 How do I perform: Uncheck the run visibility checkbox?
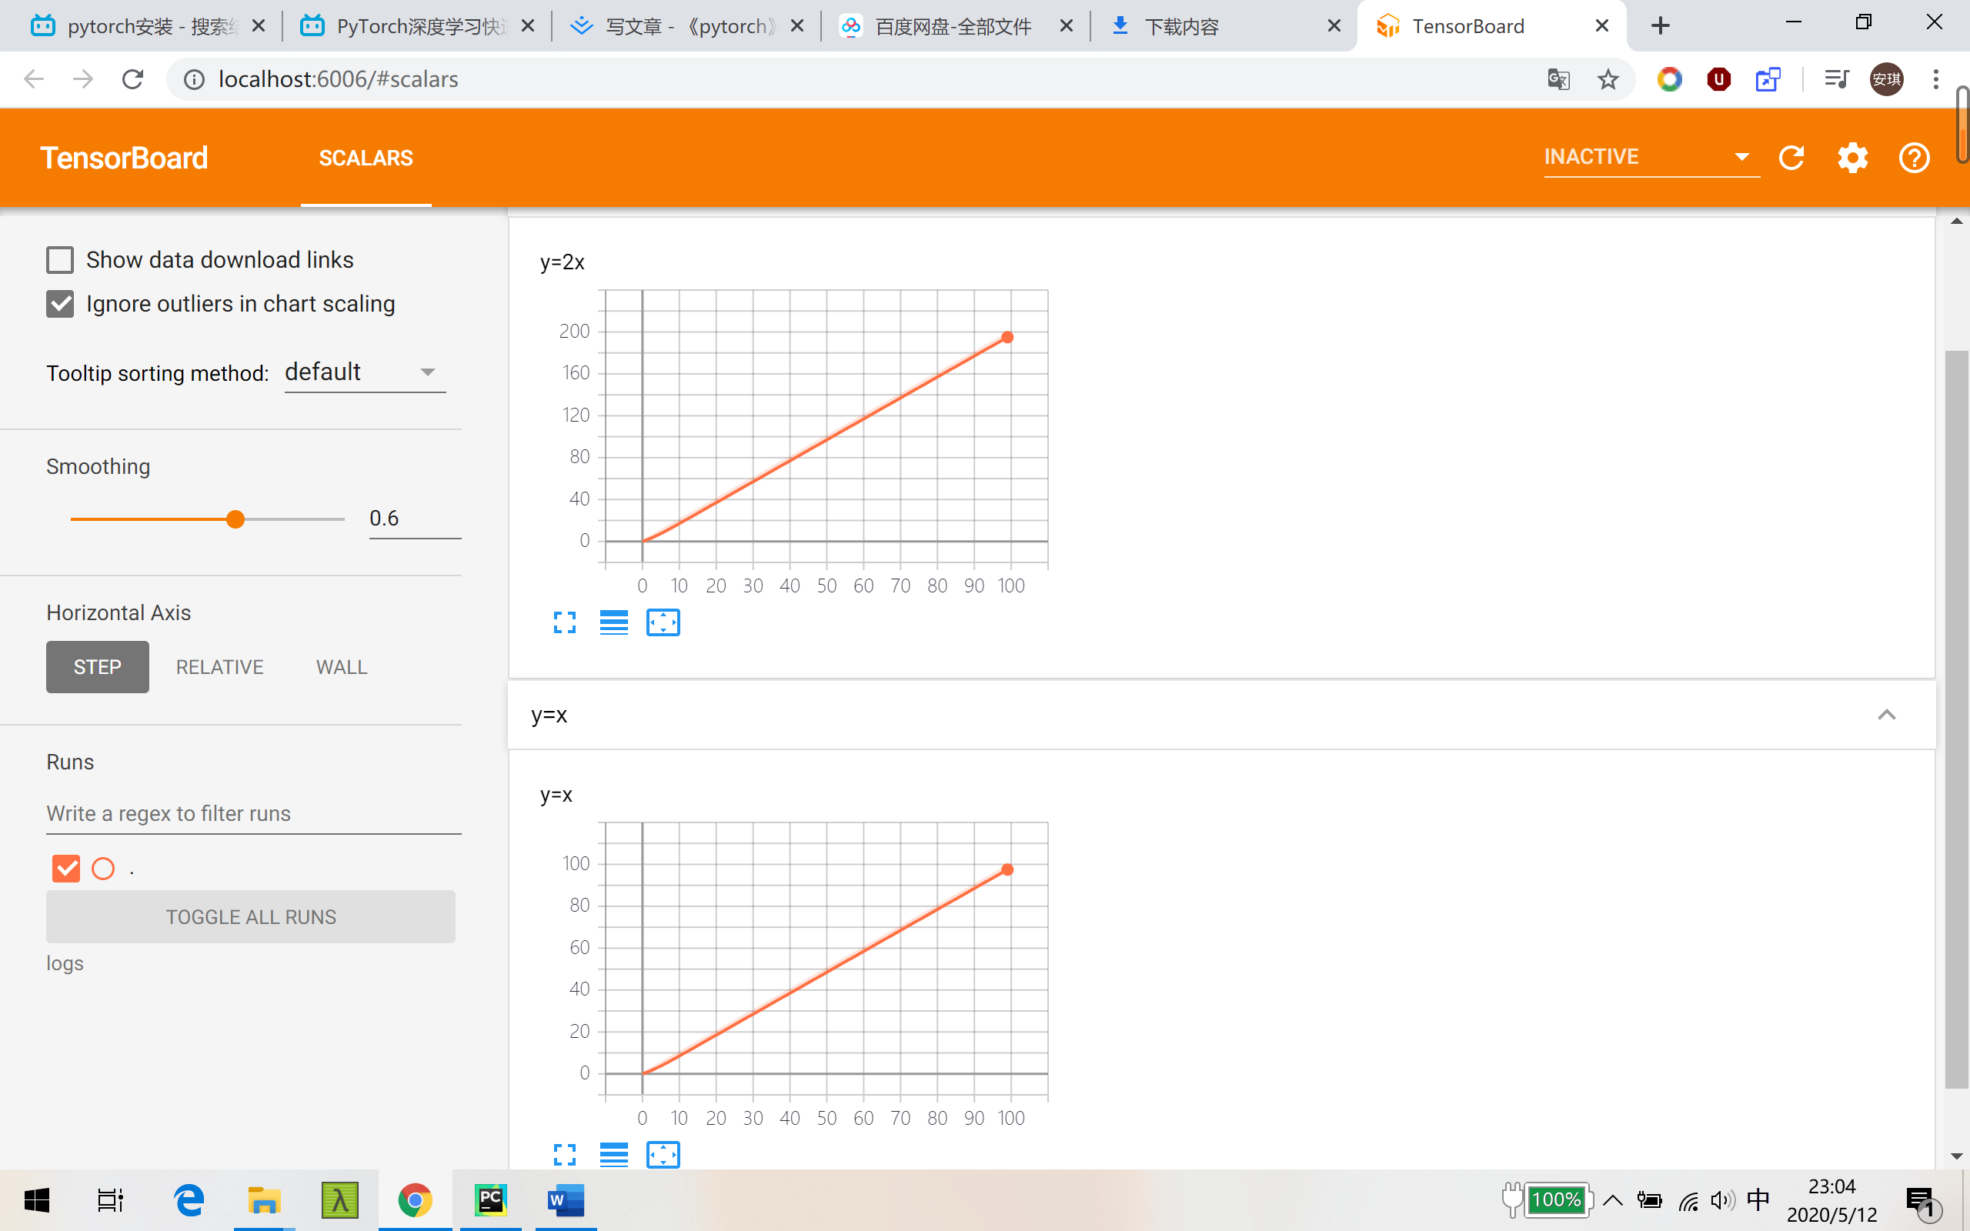(x=66, y=869)
